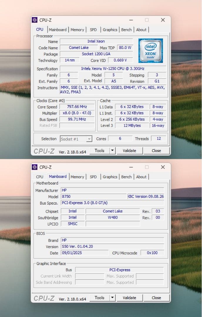Minimize the bottom CPU-Z window
The image size is (202, 317).
pos(131,167)
